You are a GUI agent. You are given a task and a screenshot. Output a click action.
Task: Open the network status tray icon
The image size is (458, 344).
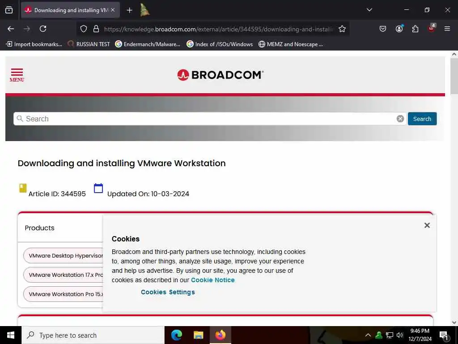pos(390,335)
